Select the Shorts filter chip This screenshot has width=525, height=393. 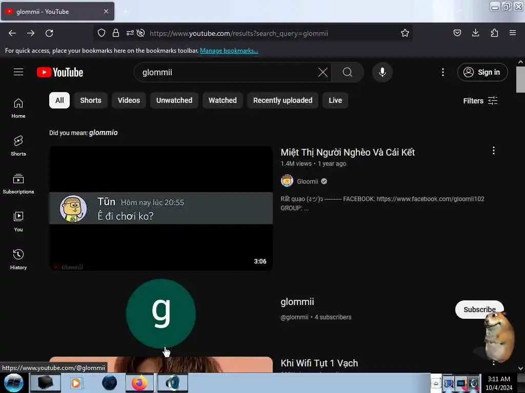(91, 100)
